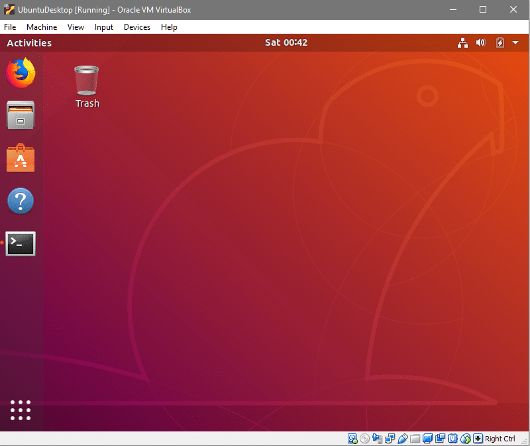The image size is (530, 446).
Task: Open Firefox from the Ubuntu dock
Action: (x=21, y=73)
